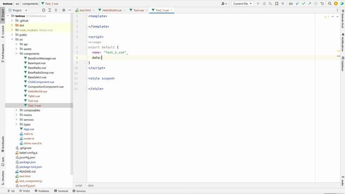Open the Git tool window tab
The height and width of the screenshot is (194, 345).
coord(11,191)
